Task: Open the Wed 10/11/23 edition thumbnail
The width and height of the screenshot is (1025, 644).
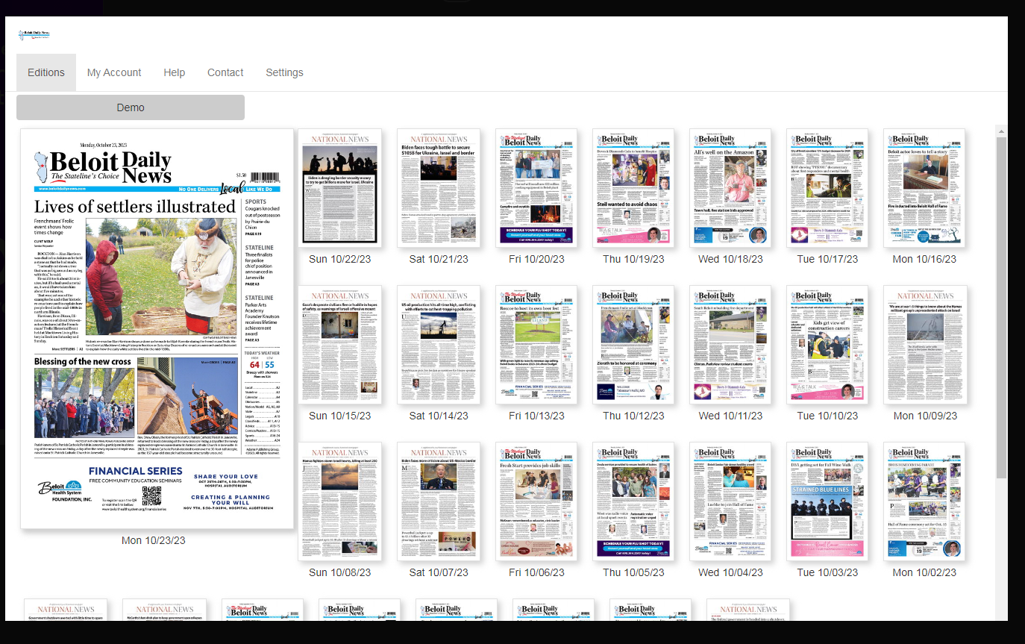Action: 730,345
